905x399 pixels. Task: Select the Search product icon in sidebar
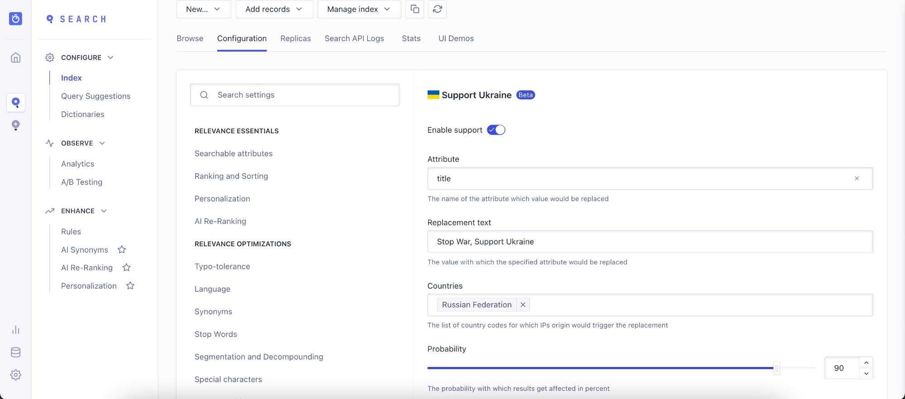click(15, 103)
